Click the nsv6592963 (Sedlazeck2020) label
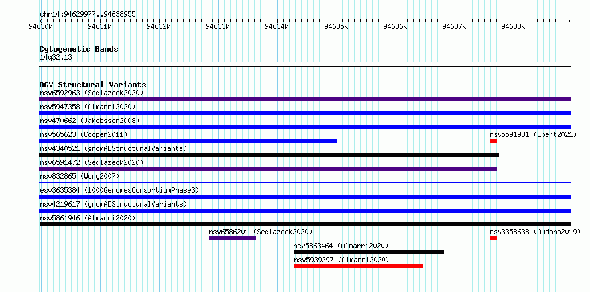The image size is (590, 292). click(x=91, y=93)
